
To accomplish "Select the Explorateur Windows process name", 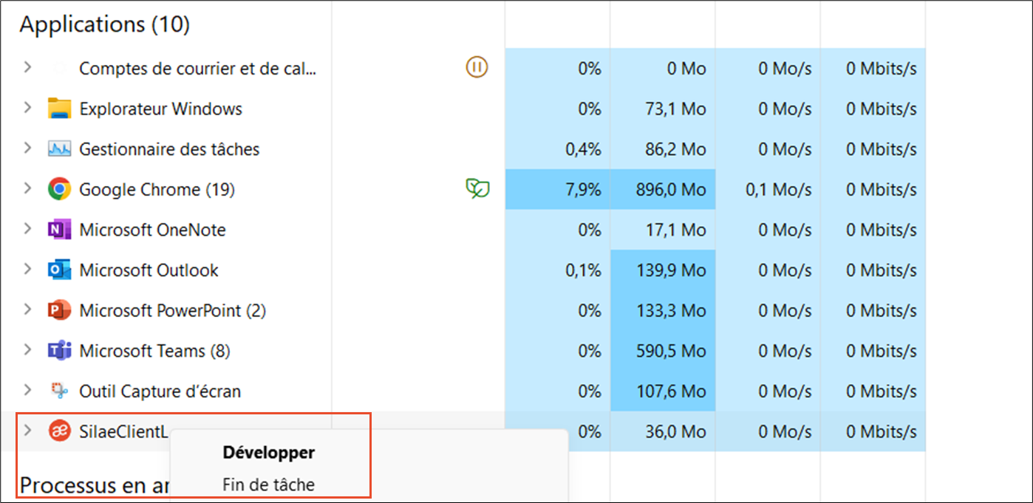I will coord(161,109).
